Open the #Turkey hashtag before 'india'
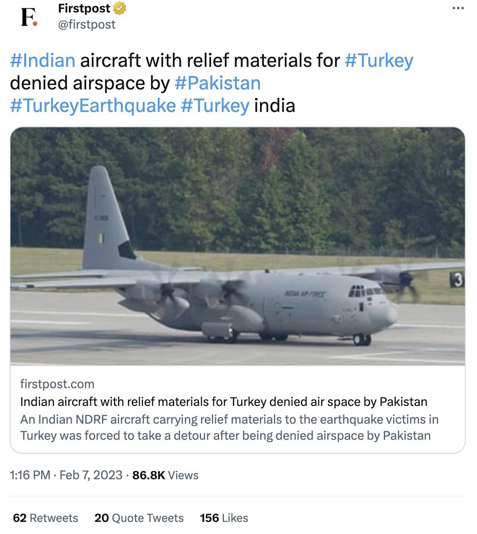Viewport: 477px width, 534px height. 215,106
